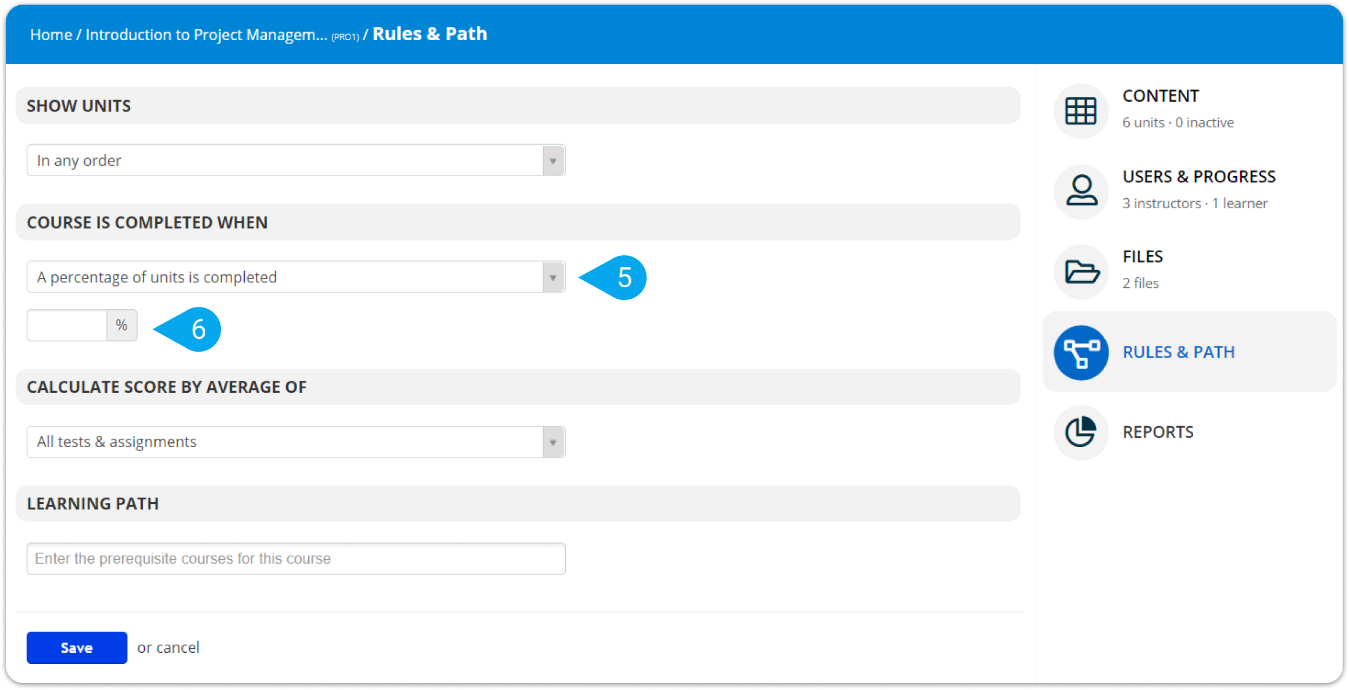Select the Rules & Path node icon

coord(1081,353)
